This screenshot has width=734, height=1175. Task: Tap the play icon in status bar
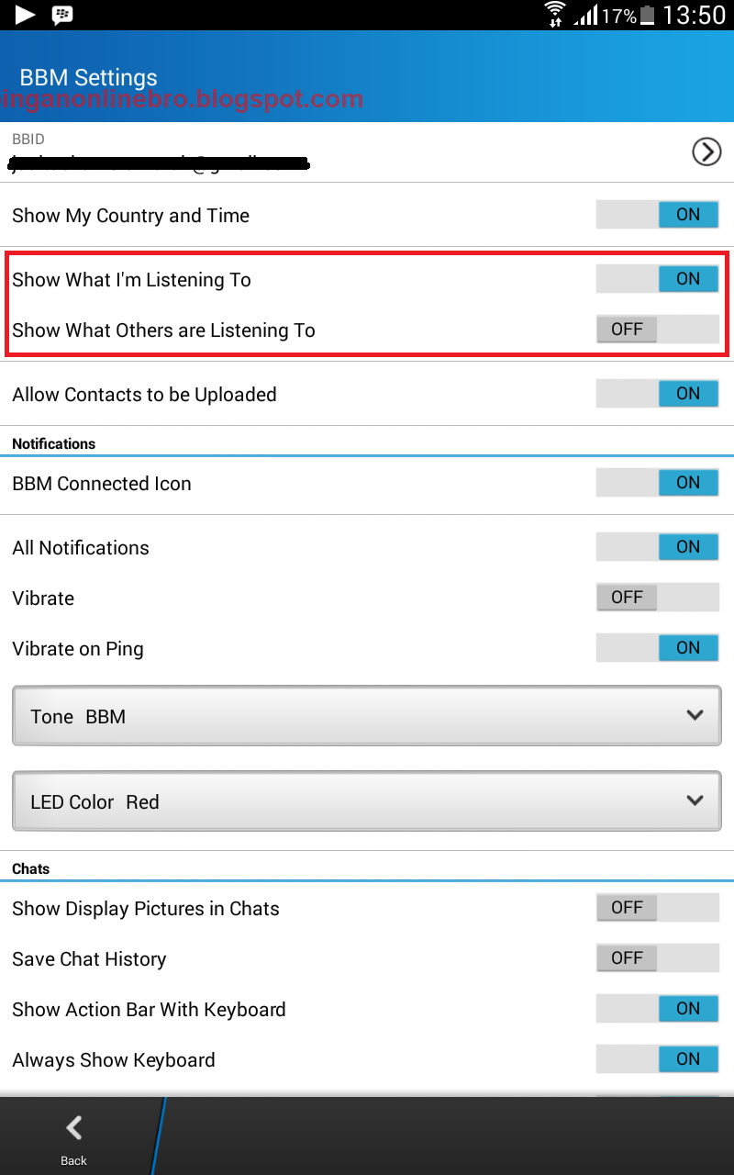pyautogui.click(x=25, y=15)
